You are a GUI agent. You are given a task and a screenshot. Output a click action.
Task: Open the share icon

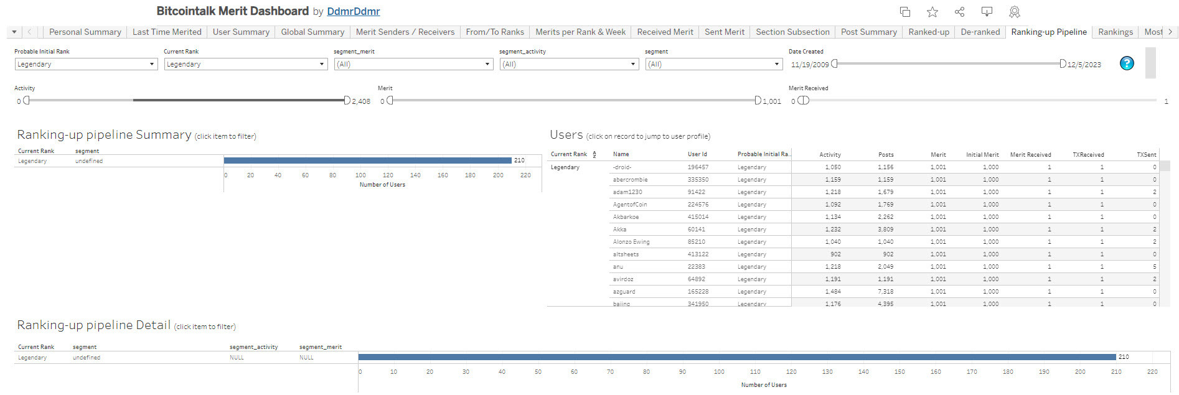pos(959,12)
